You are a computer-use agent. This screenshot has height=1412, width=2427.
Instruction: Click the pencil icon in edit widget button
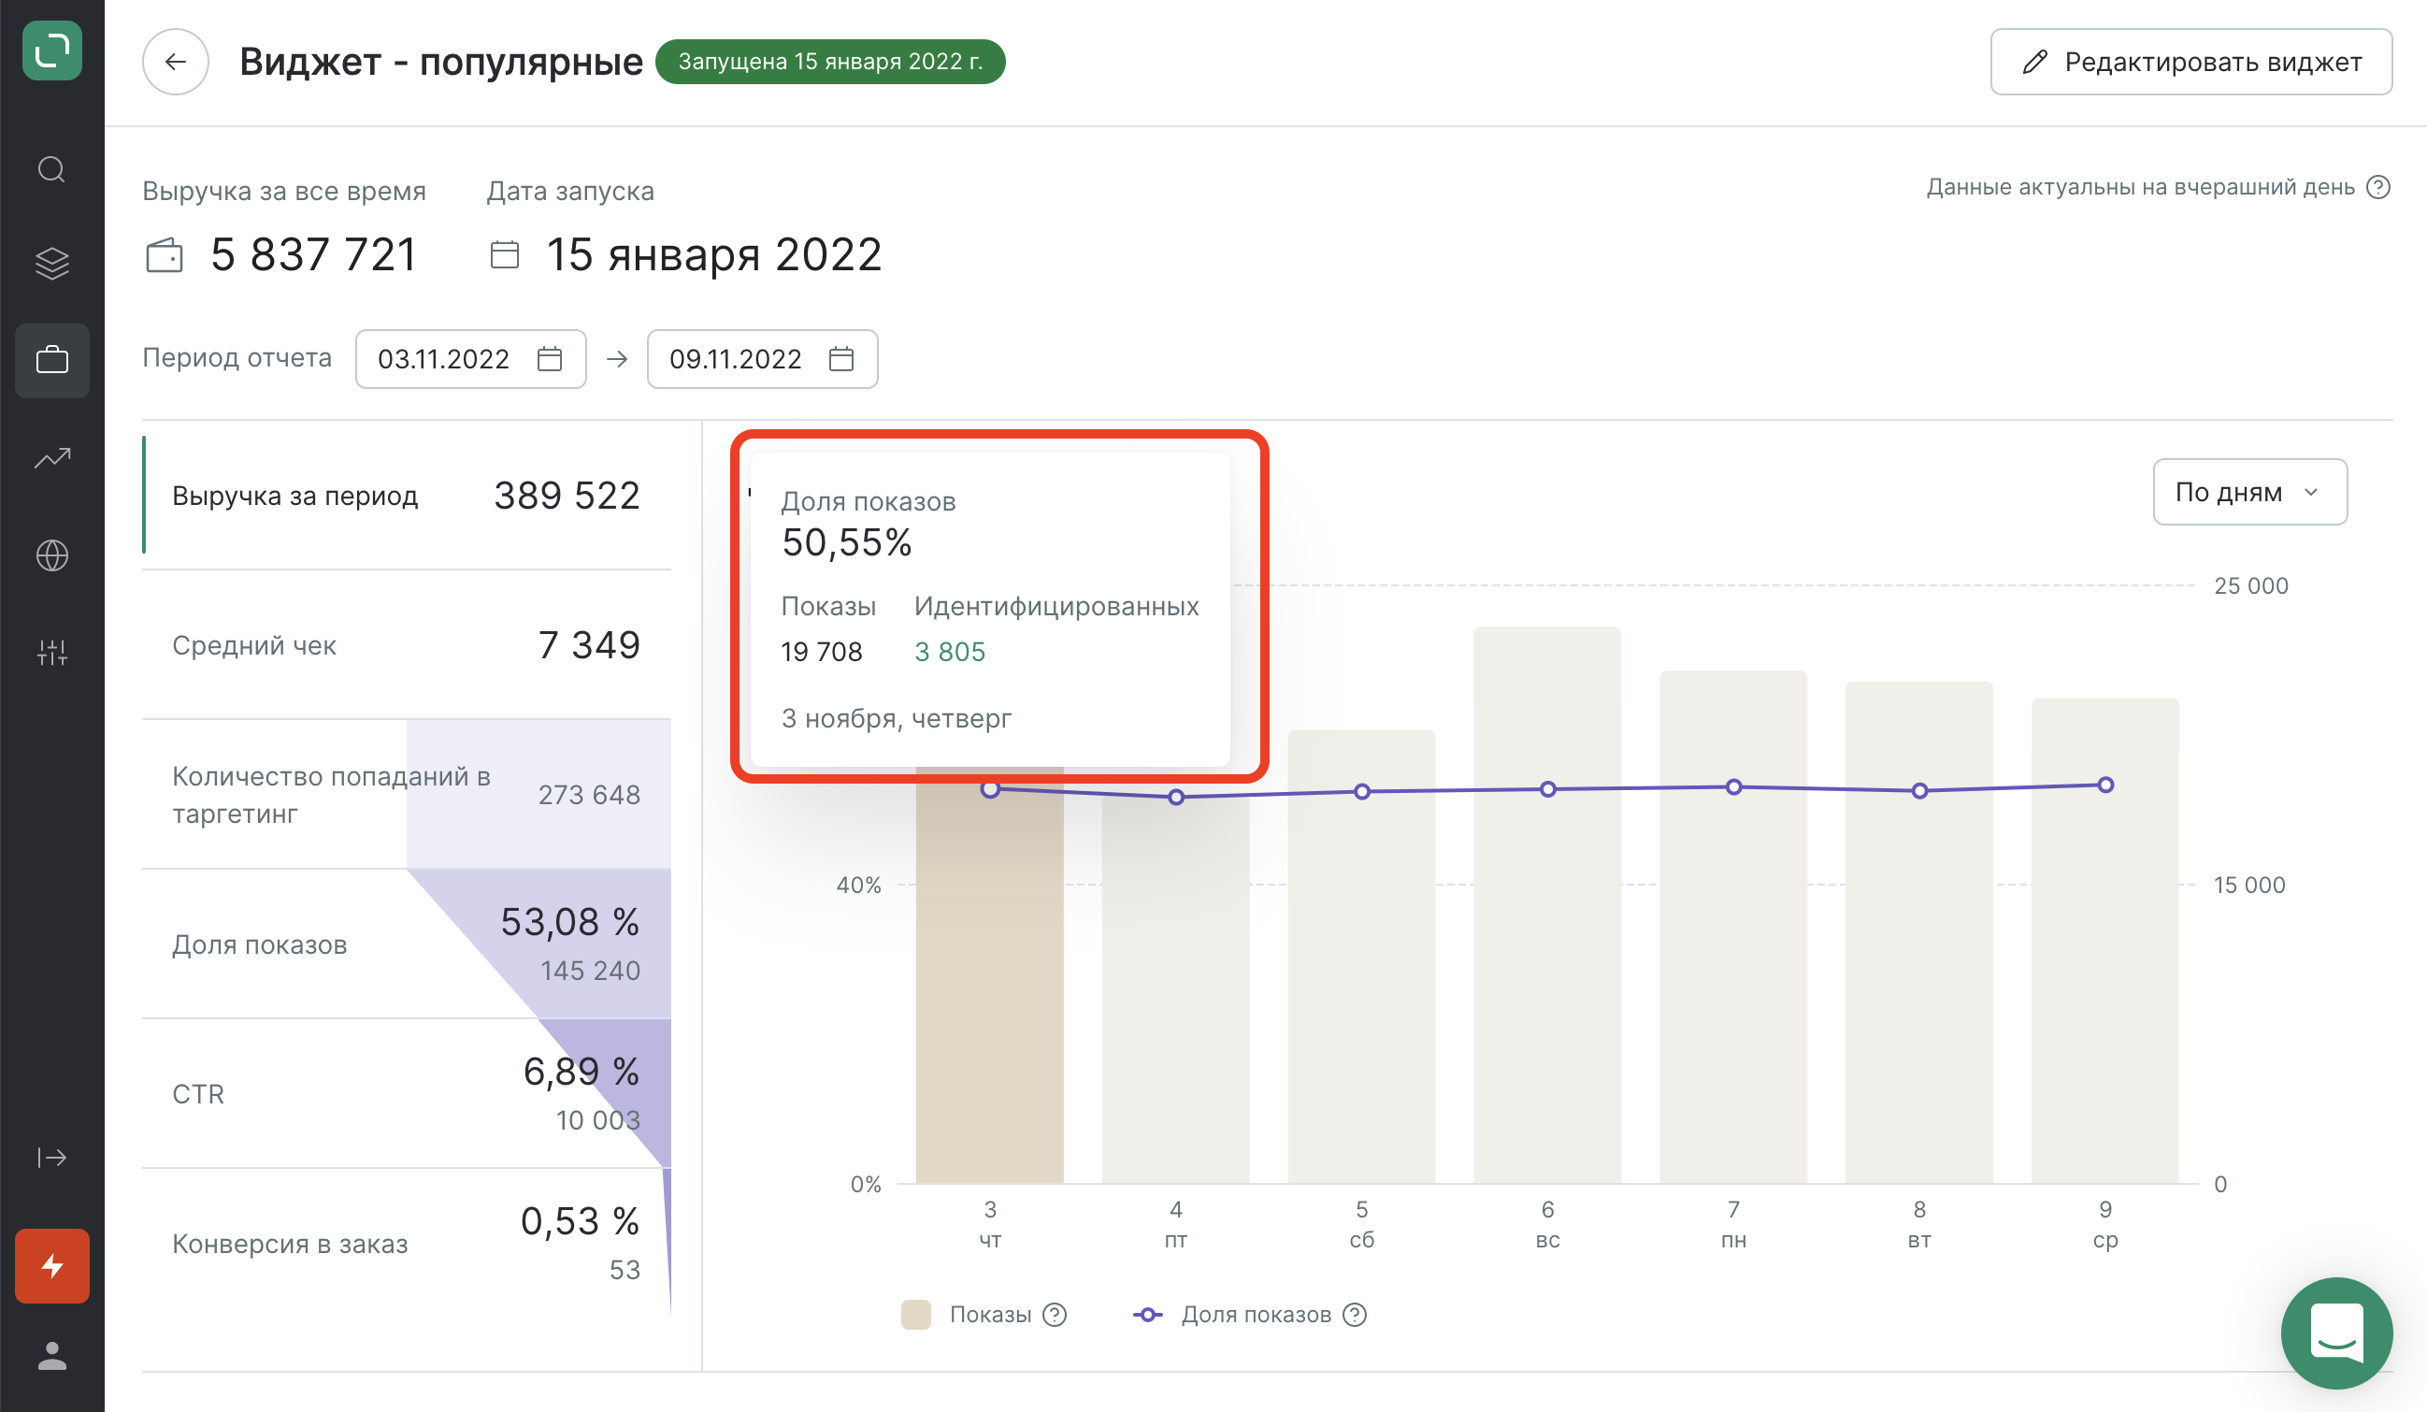pyautogui.click(x=2035, y=62)
